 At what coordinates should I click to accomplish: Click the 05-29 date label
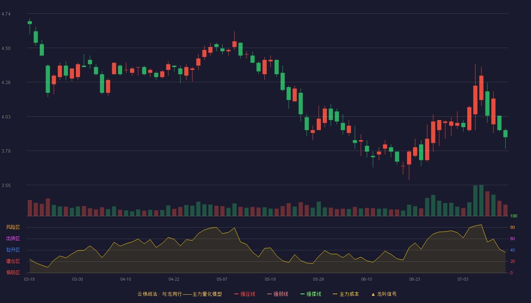tap(318, 279)
